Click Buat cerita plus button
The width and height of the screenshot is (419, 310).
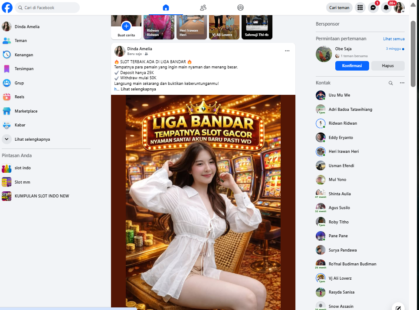coord(126,26)
